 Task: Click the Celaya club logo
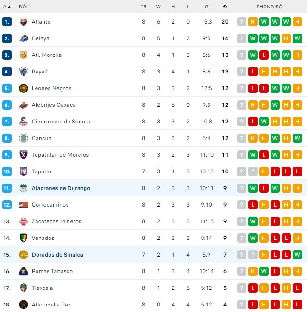[24, 38]
